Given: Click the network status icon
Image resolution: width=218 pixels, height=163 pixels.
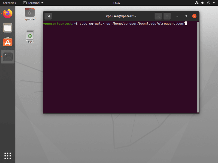Looking at the screenshot, I should 197,3.
